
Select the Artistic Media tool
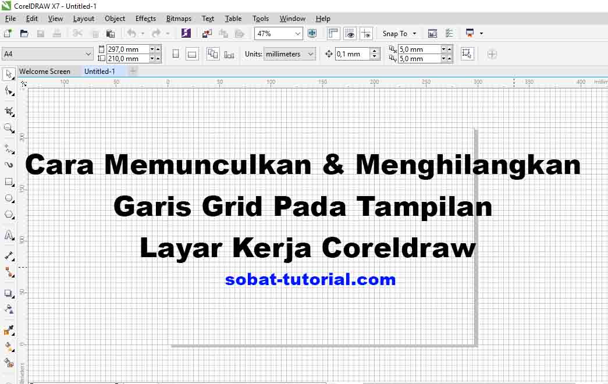pyautogui.click(x=9, y=165)
